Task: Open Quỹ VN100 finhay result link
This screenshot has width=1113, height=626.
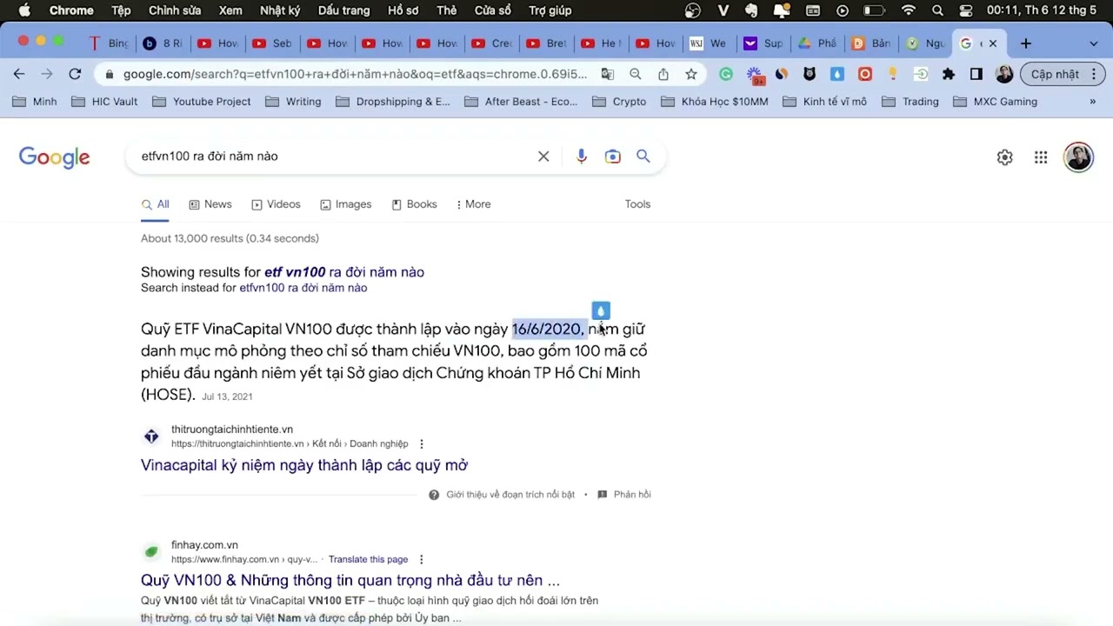Action: (350, 580)
